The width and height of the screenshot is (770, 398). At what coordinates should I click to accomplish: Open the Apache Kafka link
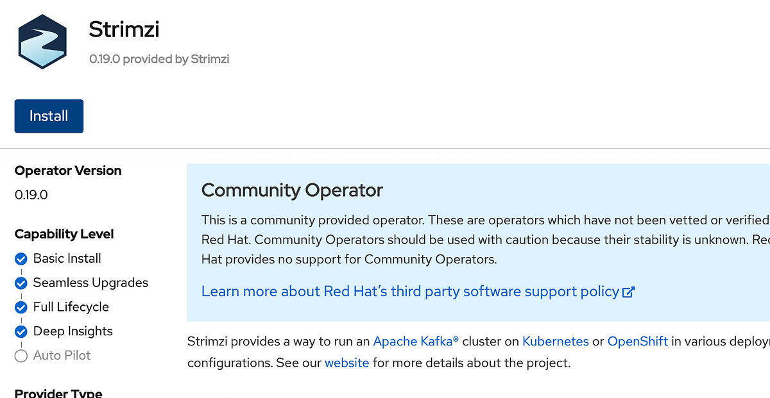[415, 341]
